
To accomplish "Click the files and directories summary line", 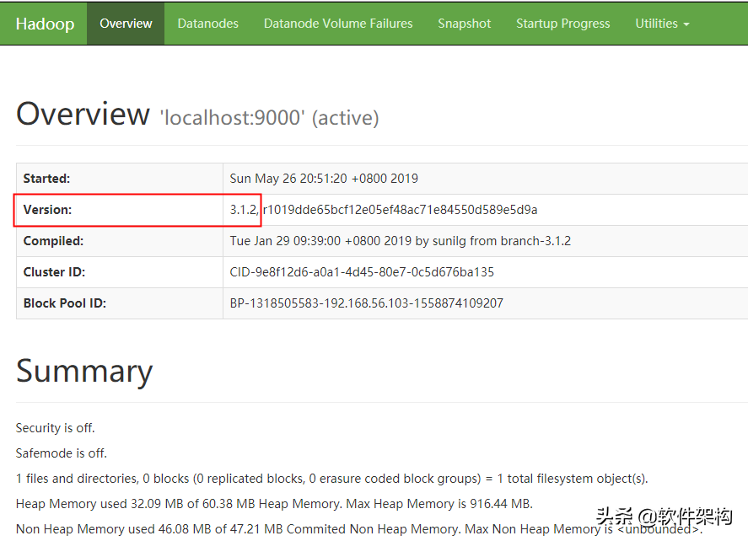I will [332, 479].
